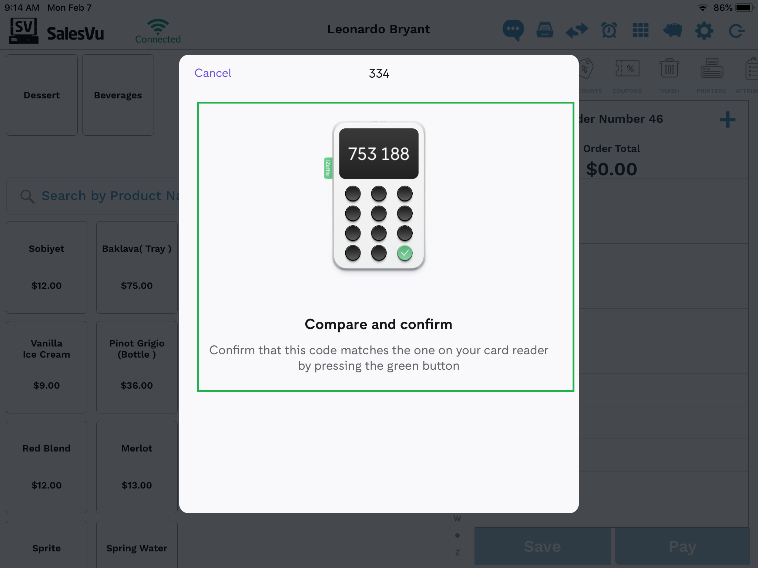The height and width of the screenshot is (568, 758).
Task: Select the Dessert category
Action: point(42,95)
